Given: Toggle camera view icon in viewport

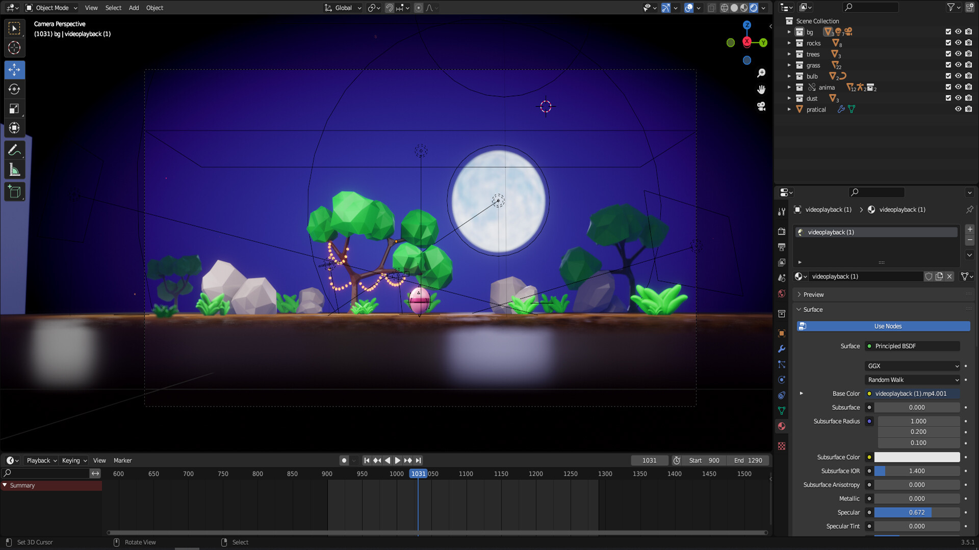Looking at the screenshot, I should [761, 106].
